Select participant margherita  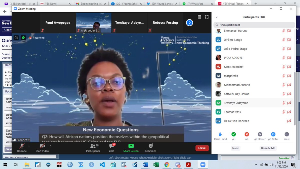click(253, 76)
